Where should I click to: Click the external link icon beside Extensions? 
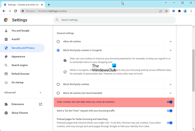click(x=40, y=104)
